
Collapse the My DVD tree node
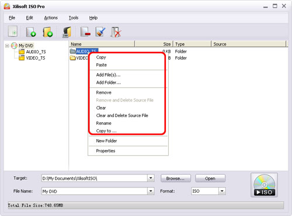coord(7,46)
